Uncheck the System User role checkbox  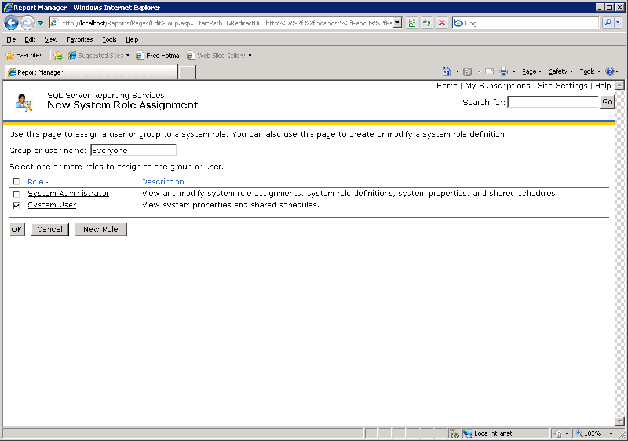16,205
